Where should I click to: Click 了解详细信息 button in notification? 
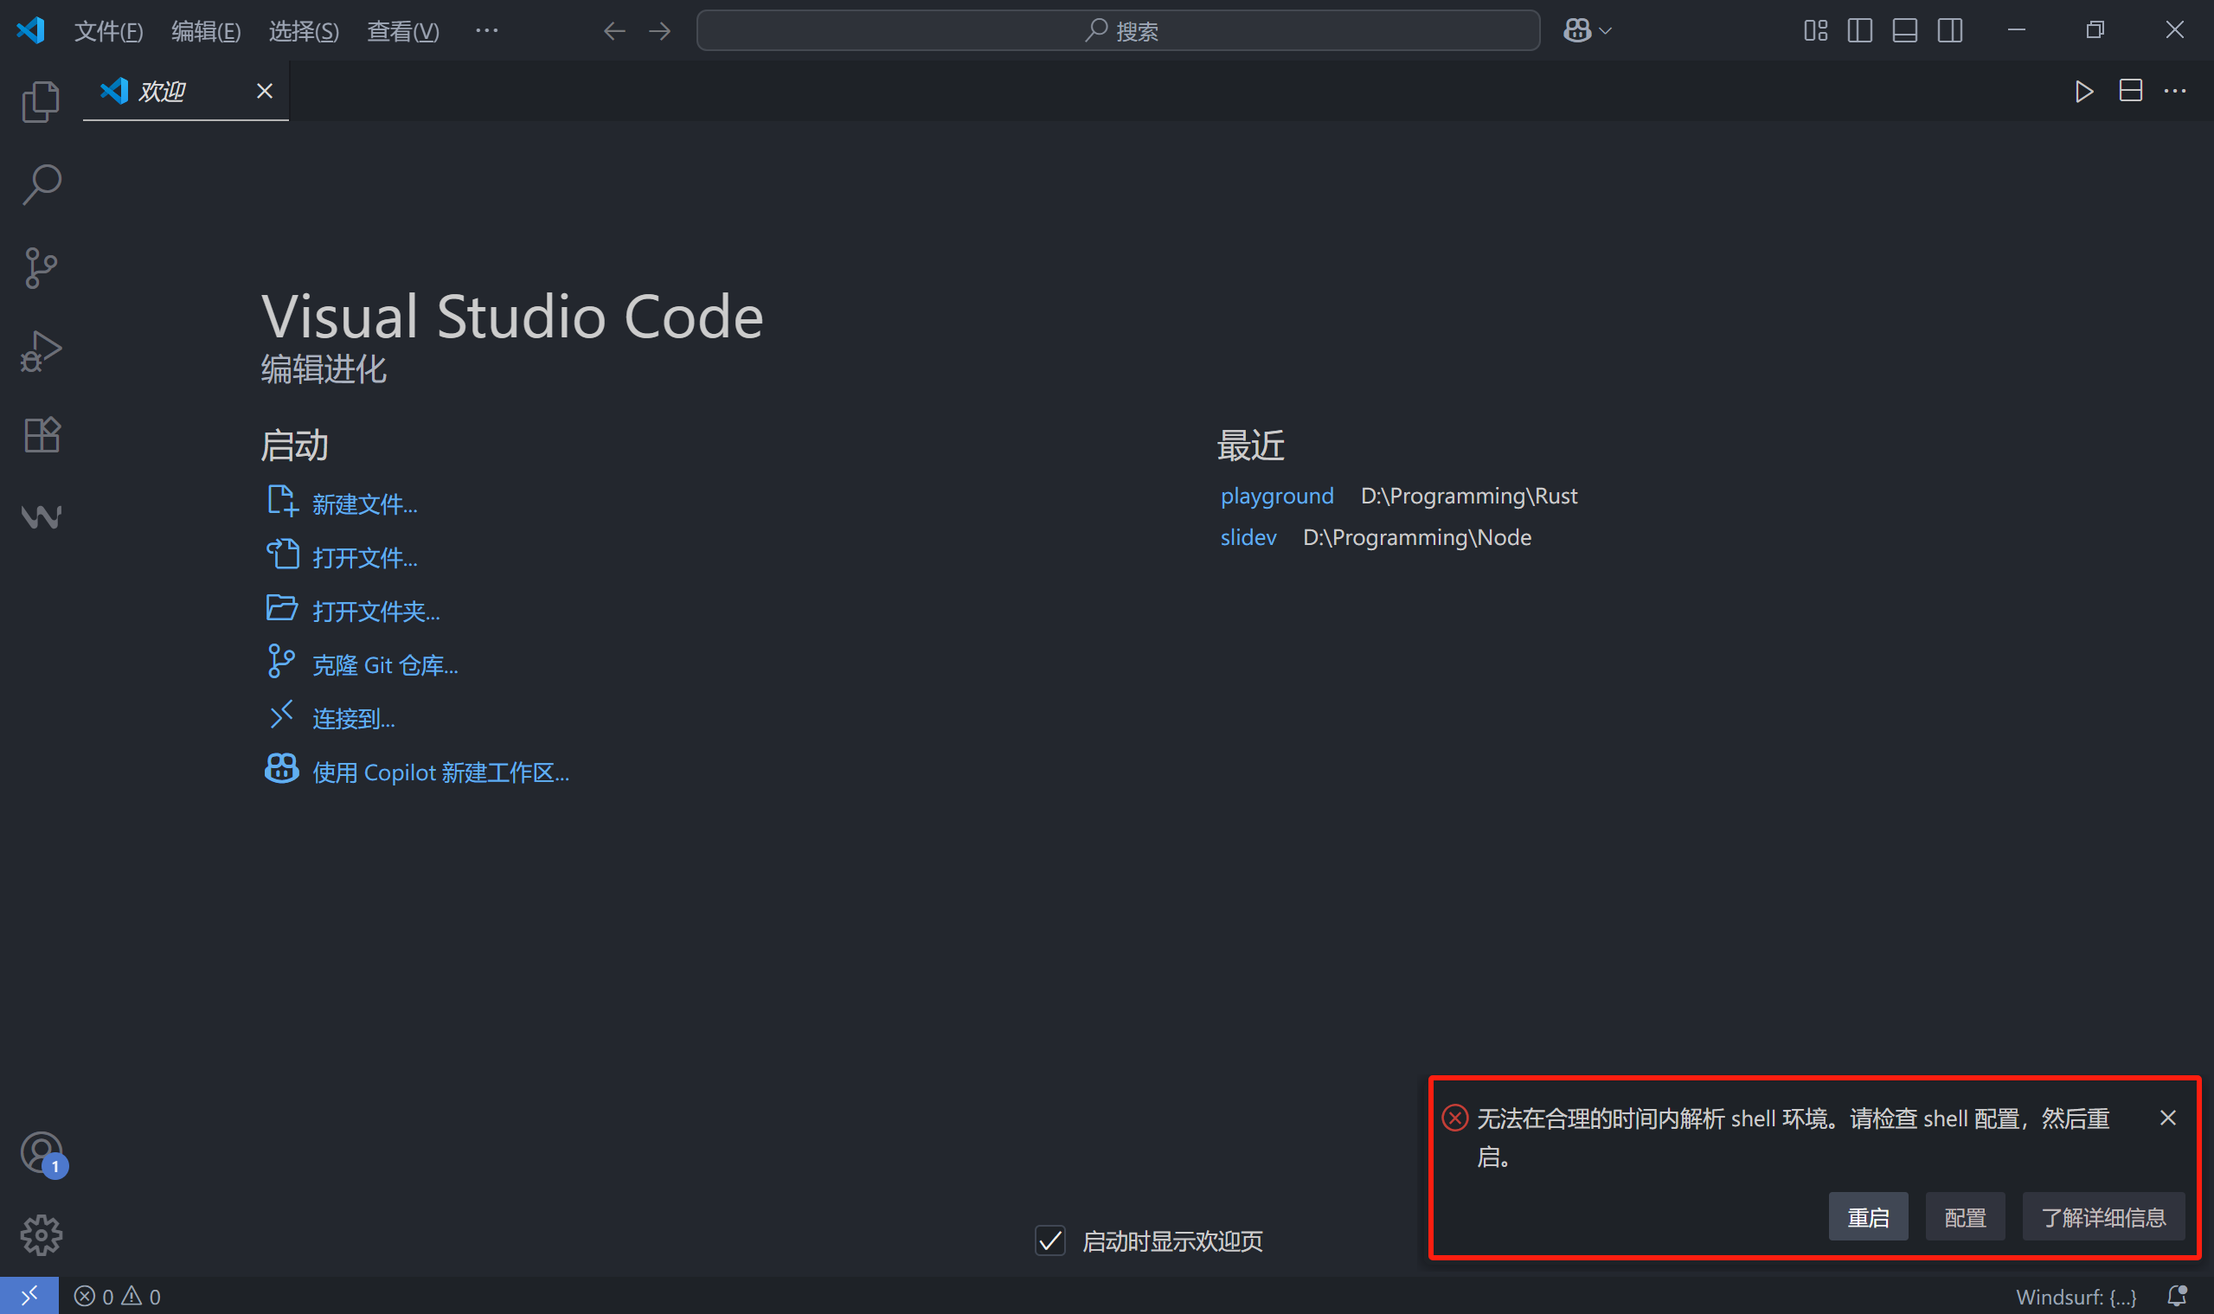pos(2103,1217)
